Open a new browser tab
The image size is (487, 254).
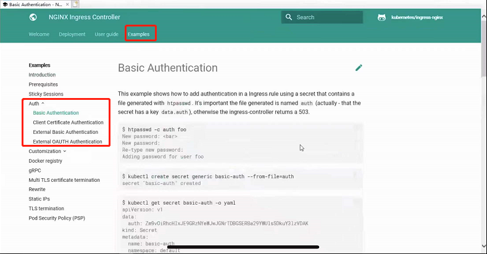[x=75, y=4]
